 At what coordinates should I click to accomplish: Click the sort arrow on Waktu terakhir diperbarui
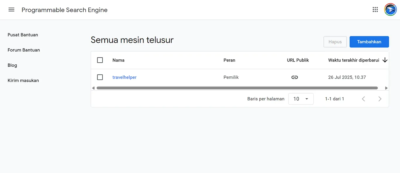(x=385, y=60)
